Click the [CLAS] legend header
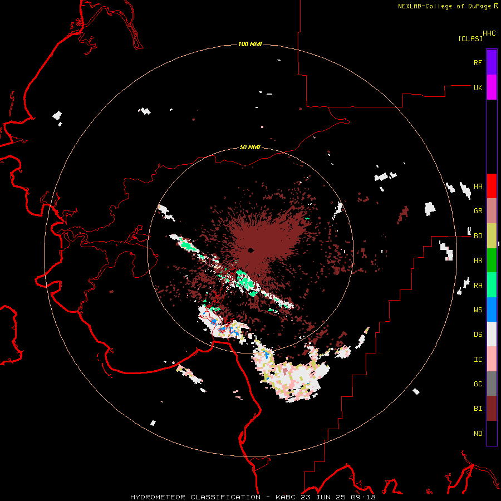The width and height of the screenshot is (501, 501). coord(470,38)
